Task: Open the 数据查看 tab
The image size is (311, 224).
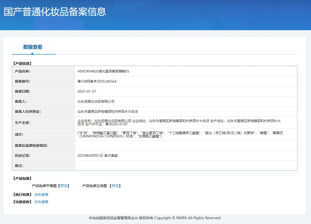Action: [33, 47]
